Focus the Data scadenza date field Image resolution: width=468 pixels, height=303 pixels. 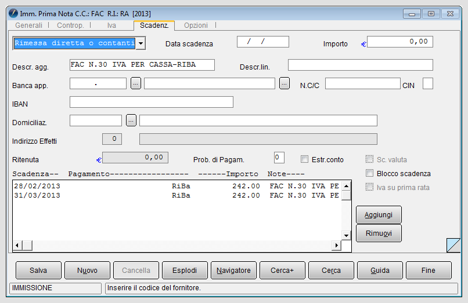coord(263,42)
